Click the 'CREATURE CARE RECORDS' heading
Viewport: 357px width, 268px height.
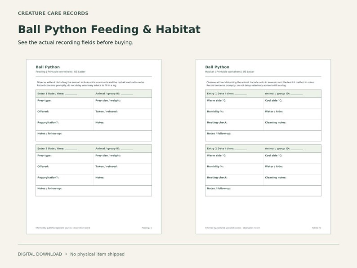[x=53, y=13]
